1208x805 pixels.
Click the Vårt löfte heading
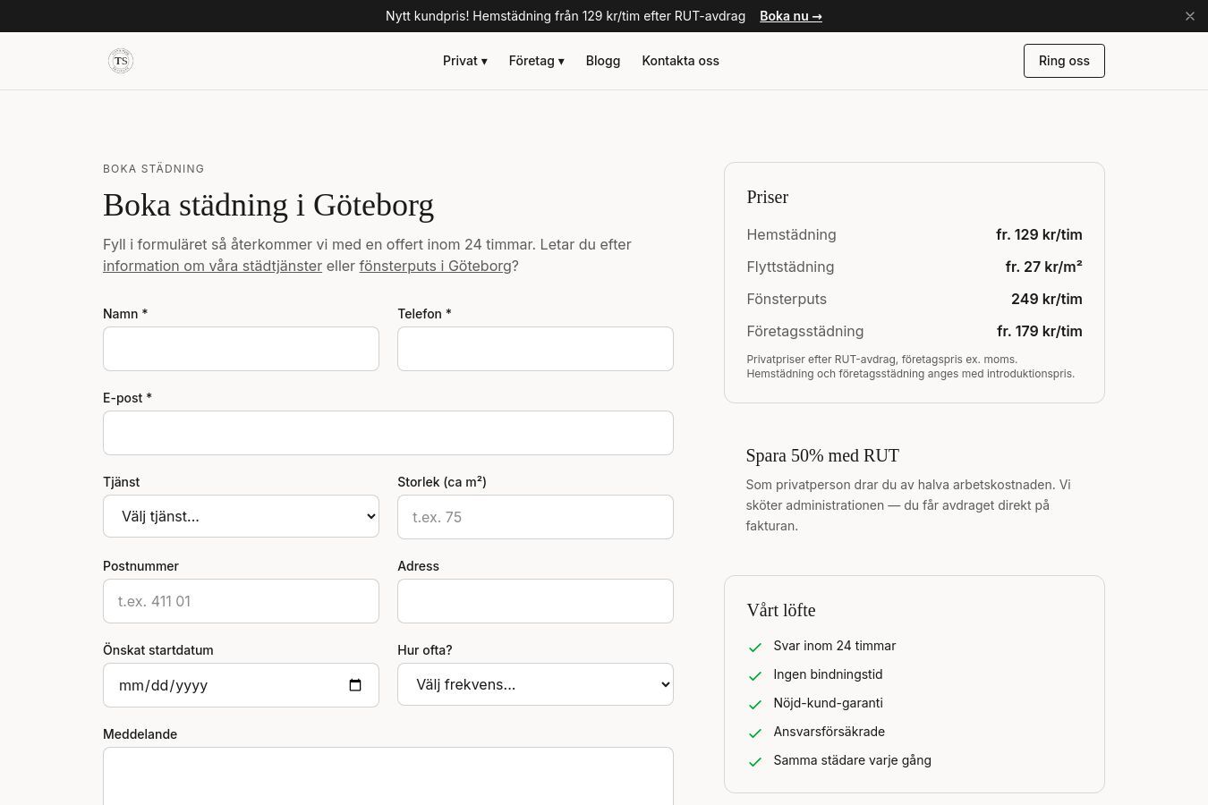point(781,610)
